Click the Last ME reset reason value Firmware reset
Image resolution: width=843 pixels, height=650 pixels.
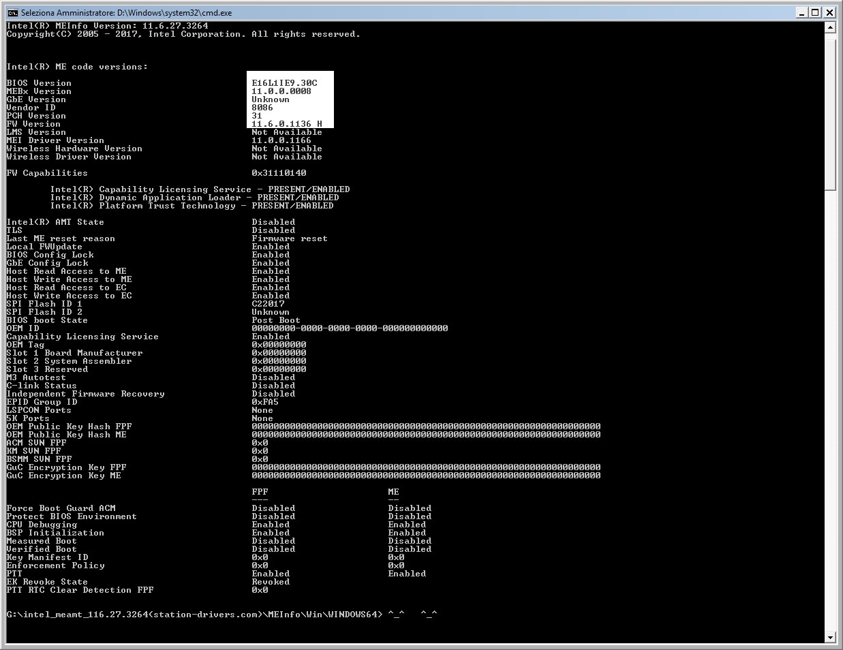[290, 238]
